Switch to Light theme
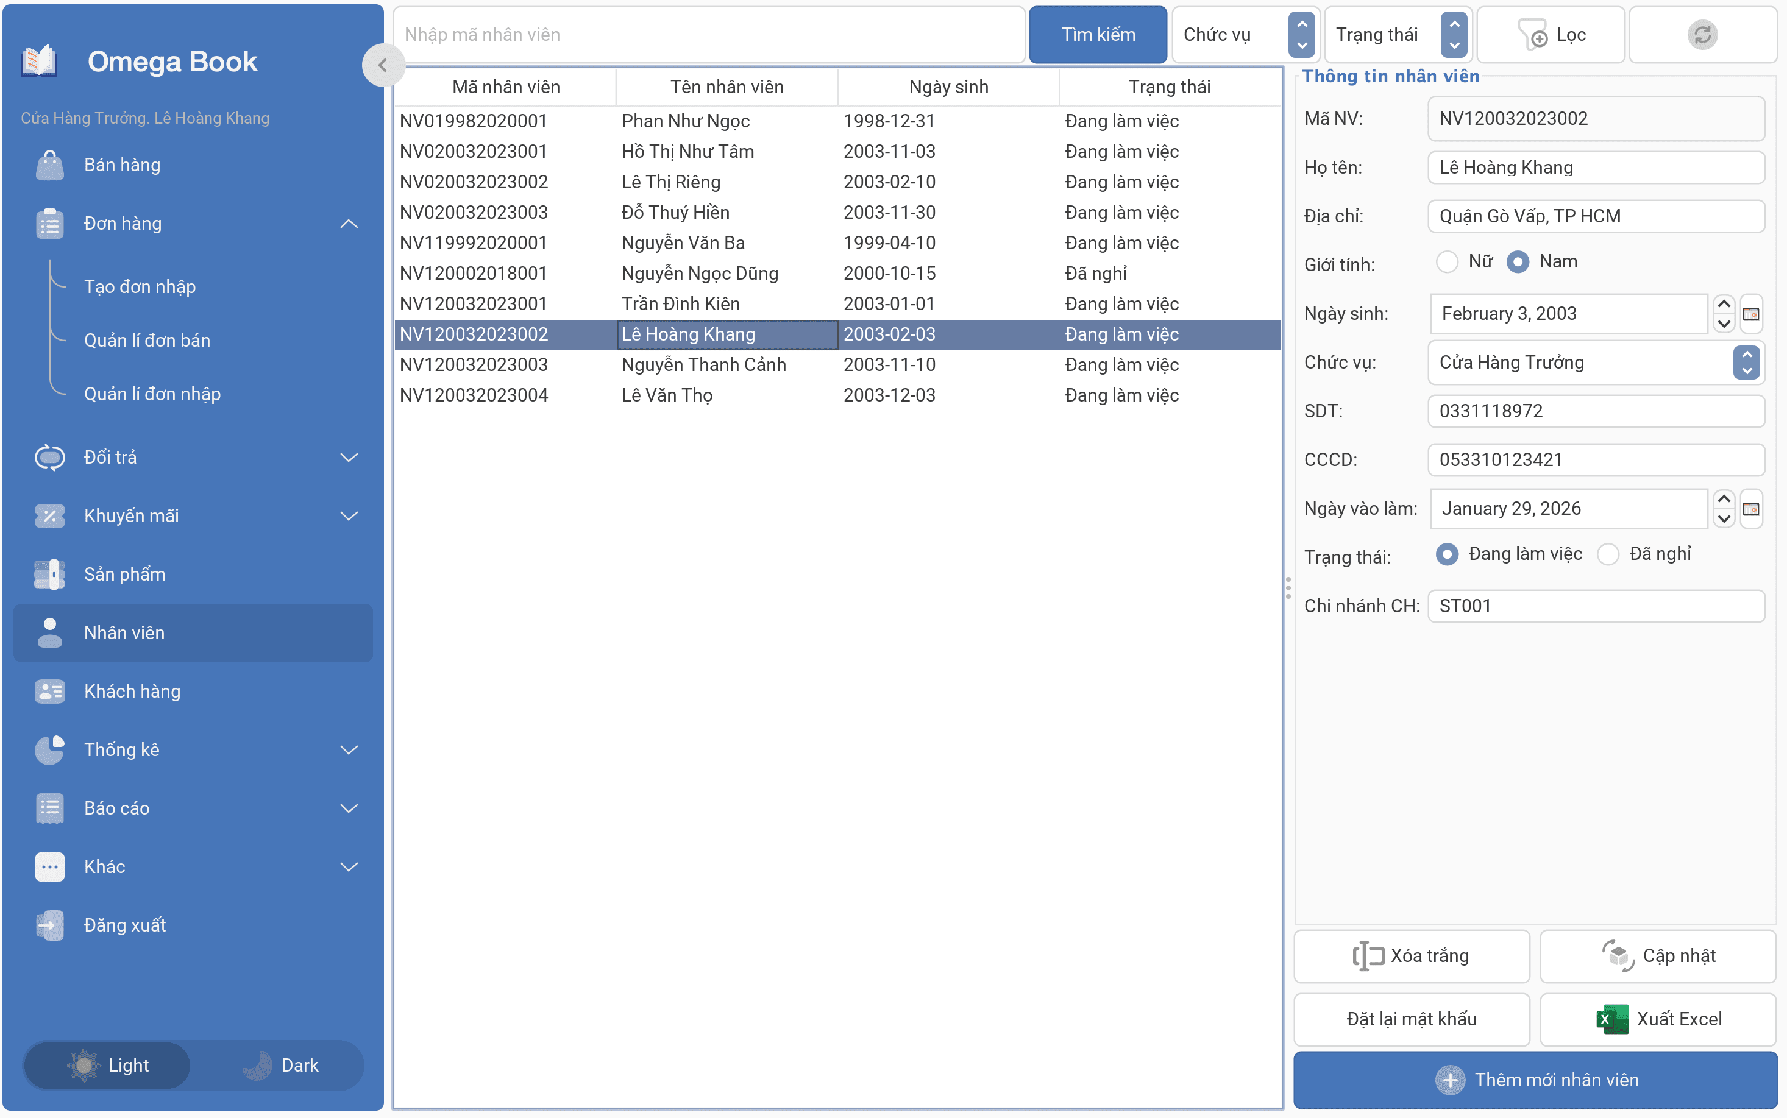Image resolution: width=1787 pixels, height=1118 pixels. [107, 1066]
